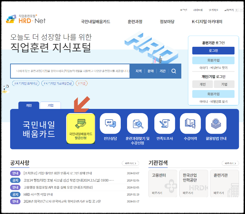Click the 공지사항 heading
Image resolution: width=245 pixels, height=214 pixels.
click(x=20, y=163)
